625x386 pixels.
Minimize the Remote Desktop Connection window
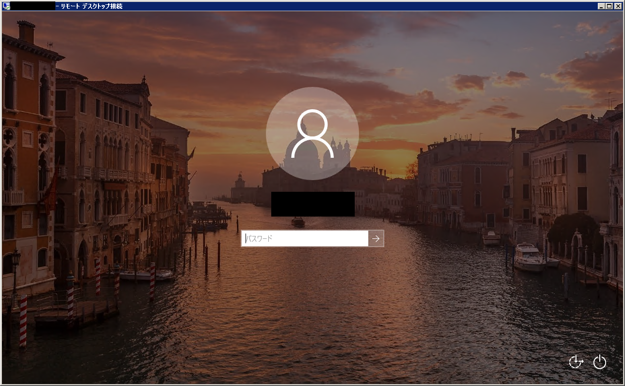(x=602, y=6)
